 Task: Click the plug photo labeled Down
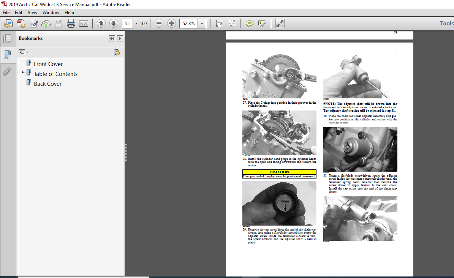pos(279,203)
